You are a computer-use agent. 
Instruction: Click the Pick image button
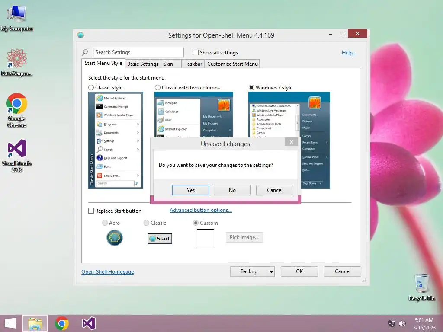click(x=244, y=237)
